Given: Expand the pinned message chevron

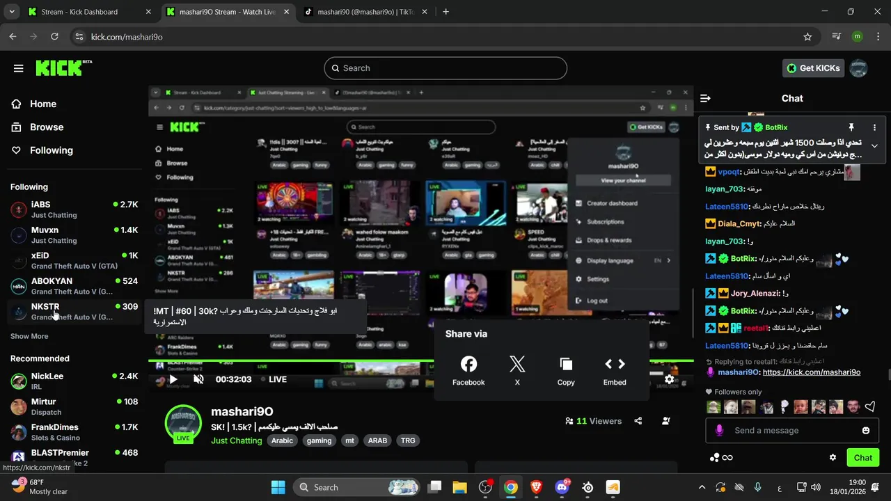Looking at the screenshot, I should (x=874, y=145).
